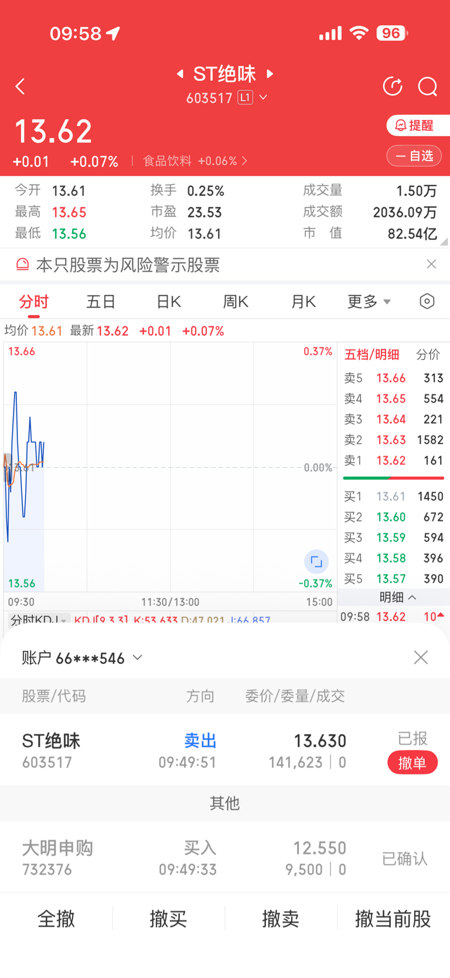Image resolution: width=450 pixels, height=978 pixels.
Task: Tap 卖3 price 13.64 row
Action: point(394,419)
